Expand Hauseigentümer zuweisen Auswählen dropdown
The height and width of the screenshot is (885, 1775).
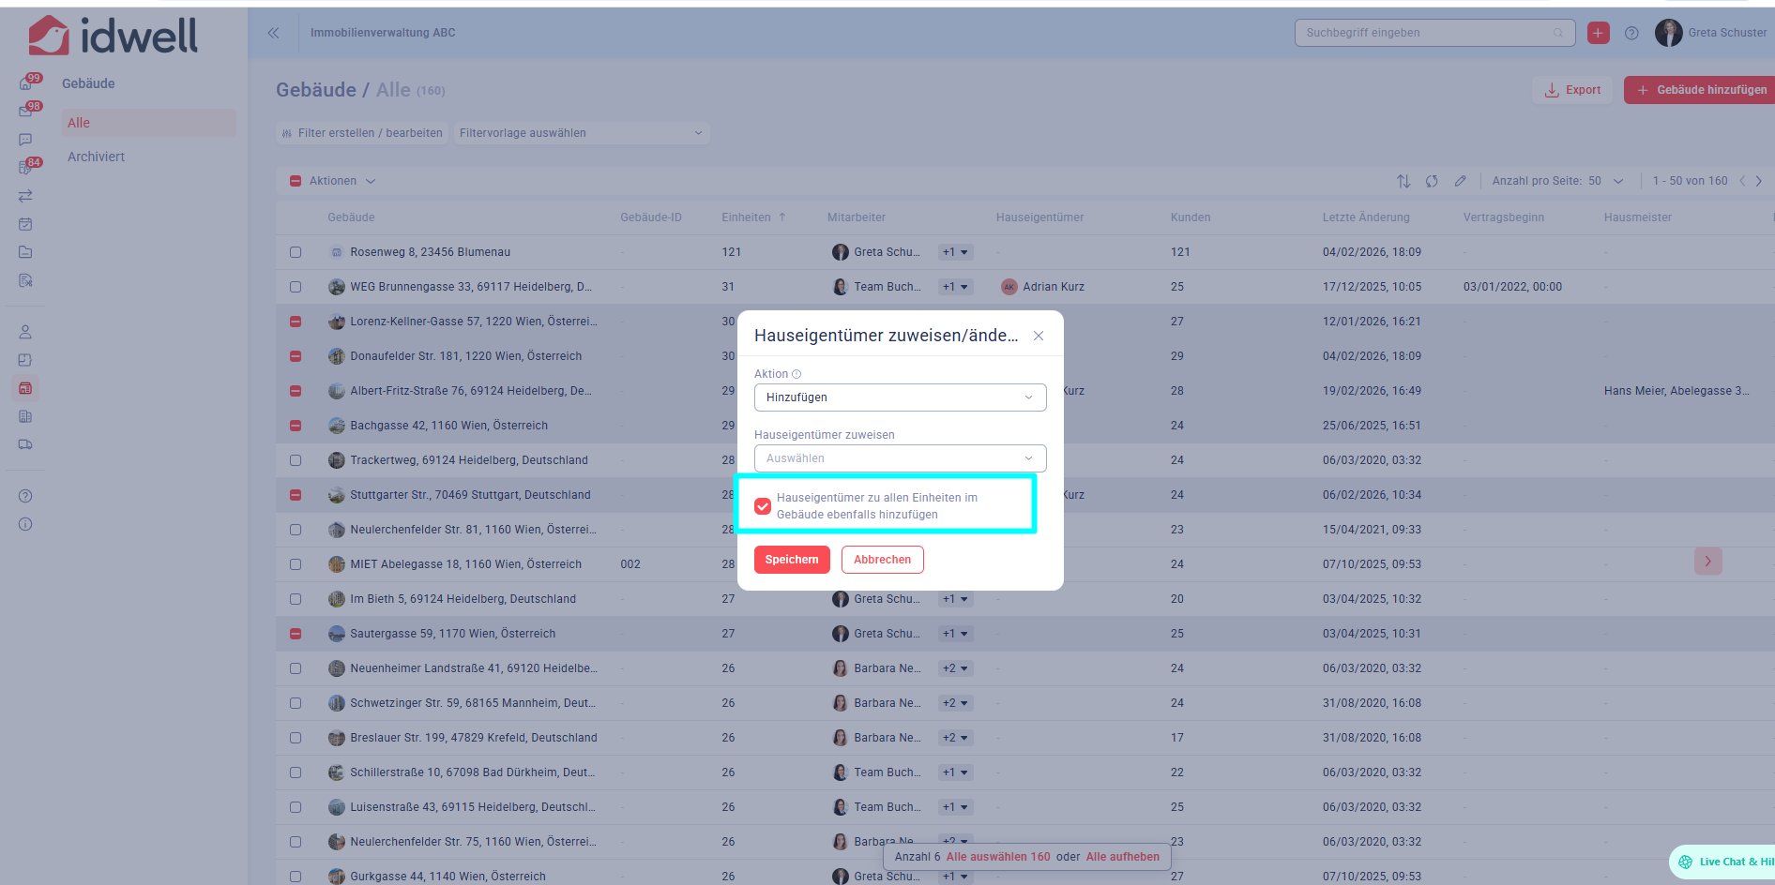(x=900, y=458)
